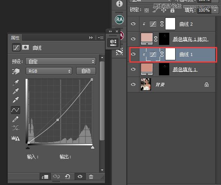Lock transparent pixels icon
221x185 pixels.
click(x=146, y=10)
